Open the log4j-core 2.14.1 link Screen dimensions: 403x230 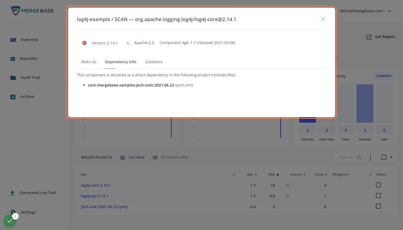(96, 185)
